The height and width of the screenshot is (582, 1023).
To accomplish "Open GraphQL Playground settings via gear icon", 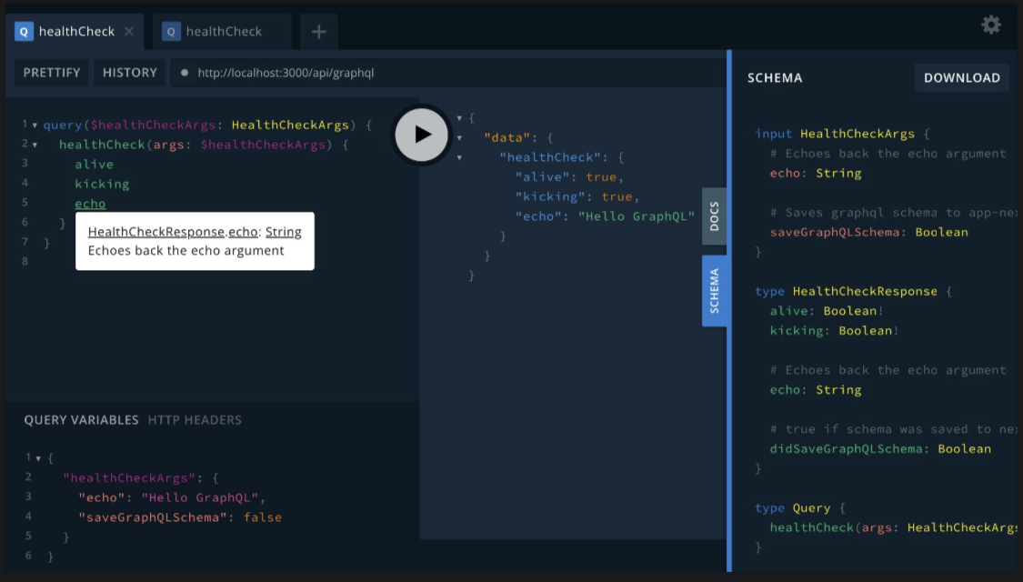I will [990, 25].
